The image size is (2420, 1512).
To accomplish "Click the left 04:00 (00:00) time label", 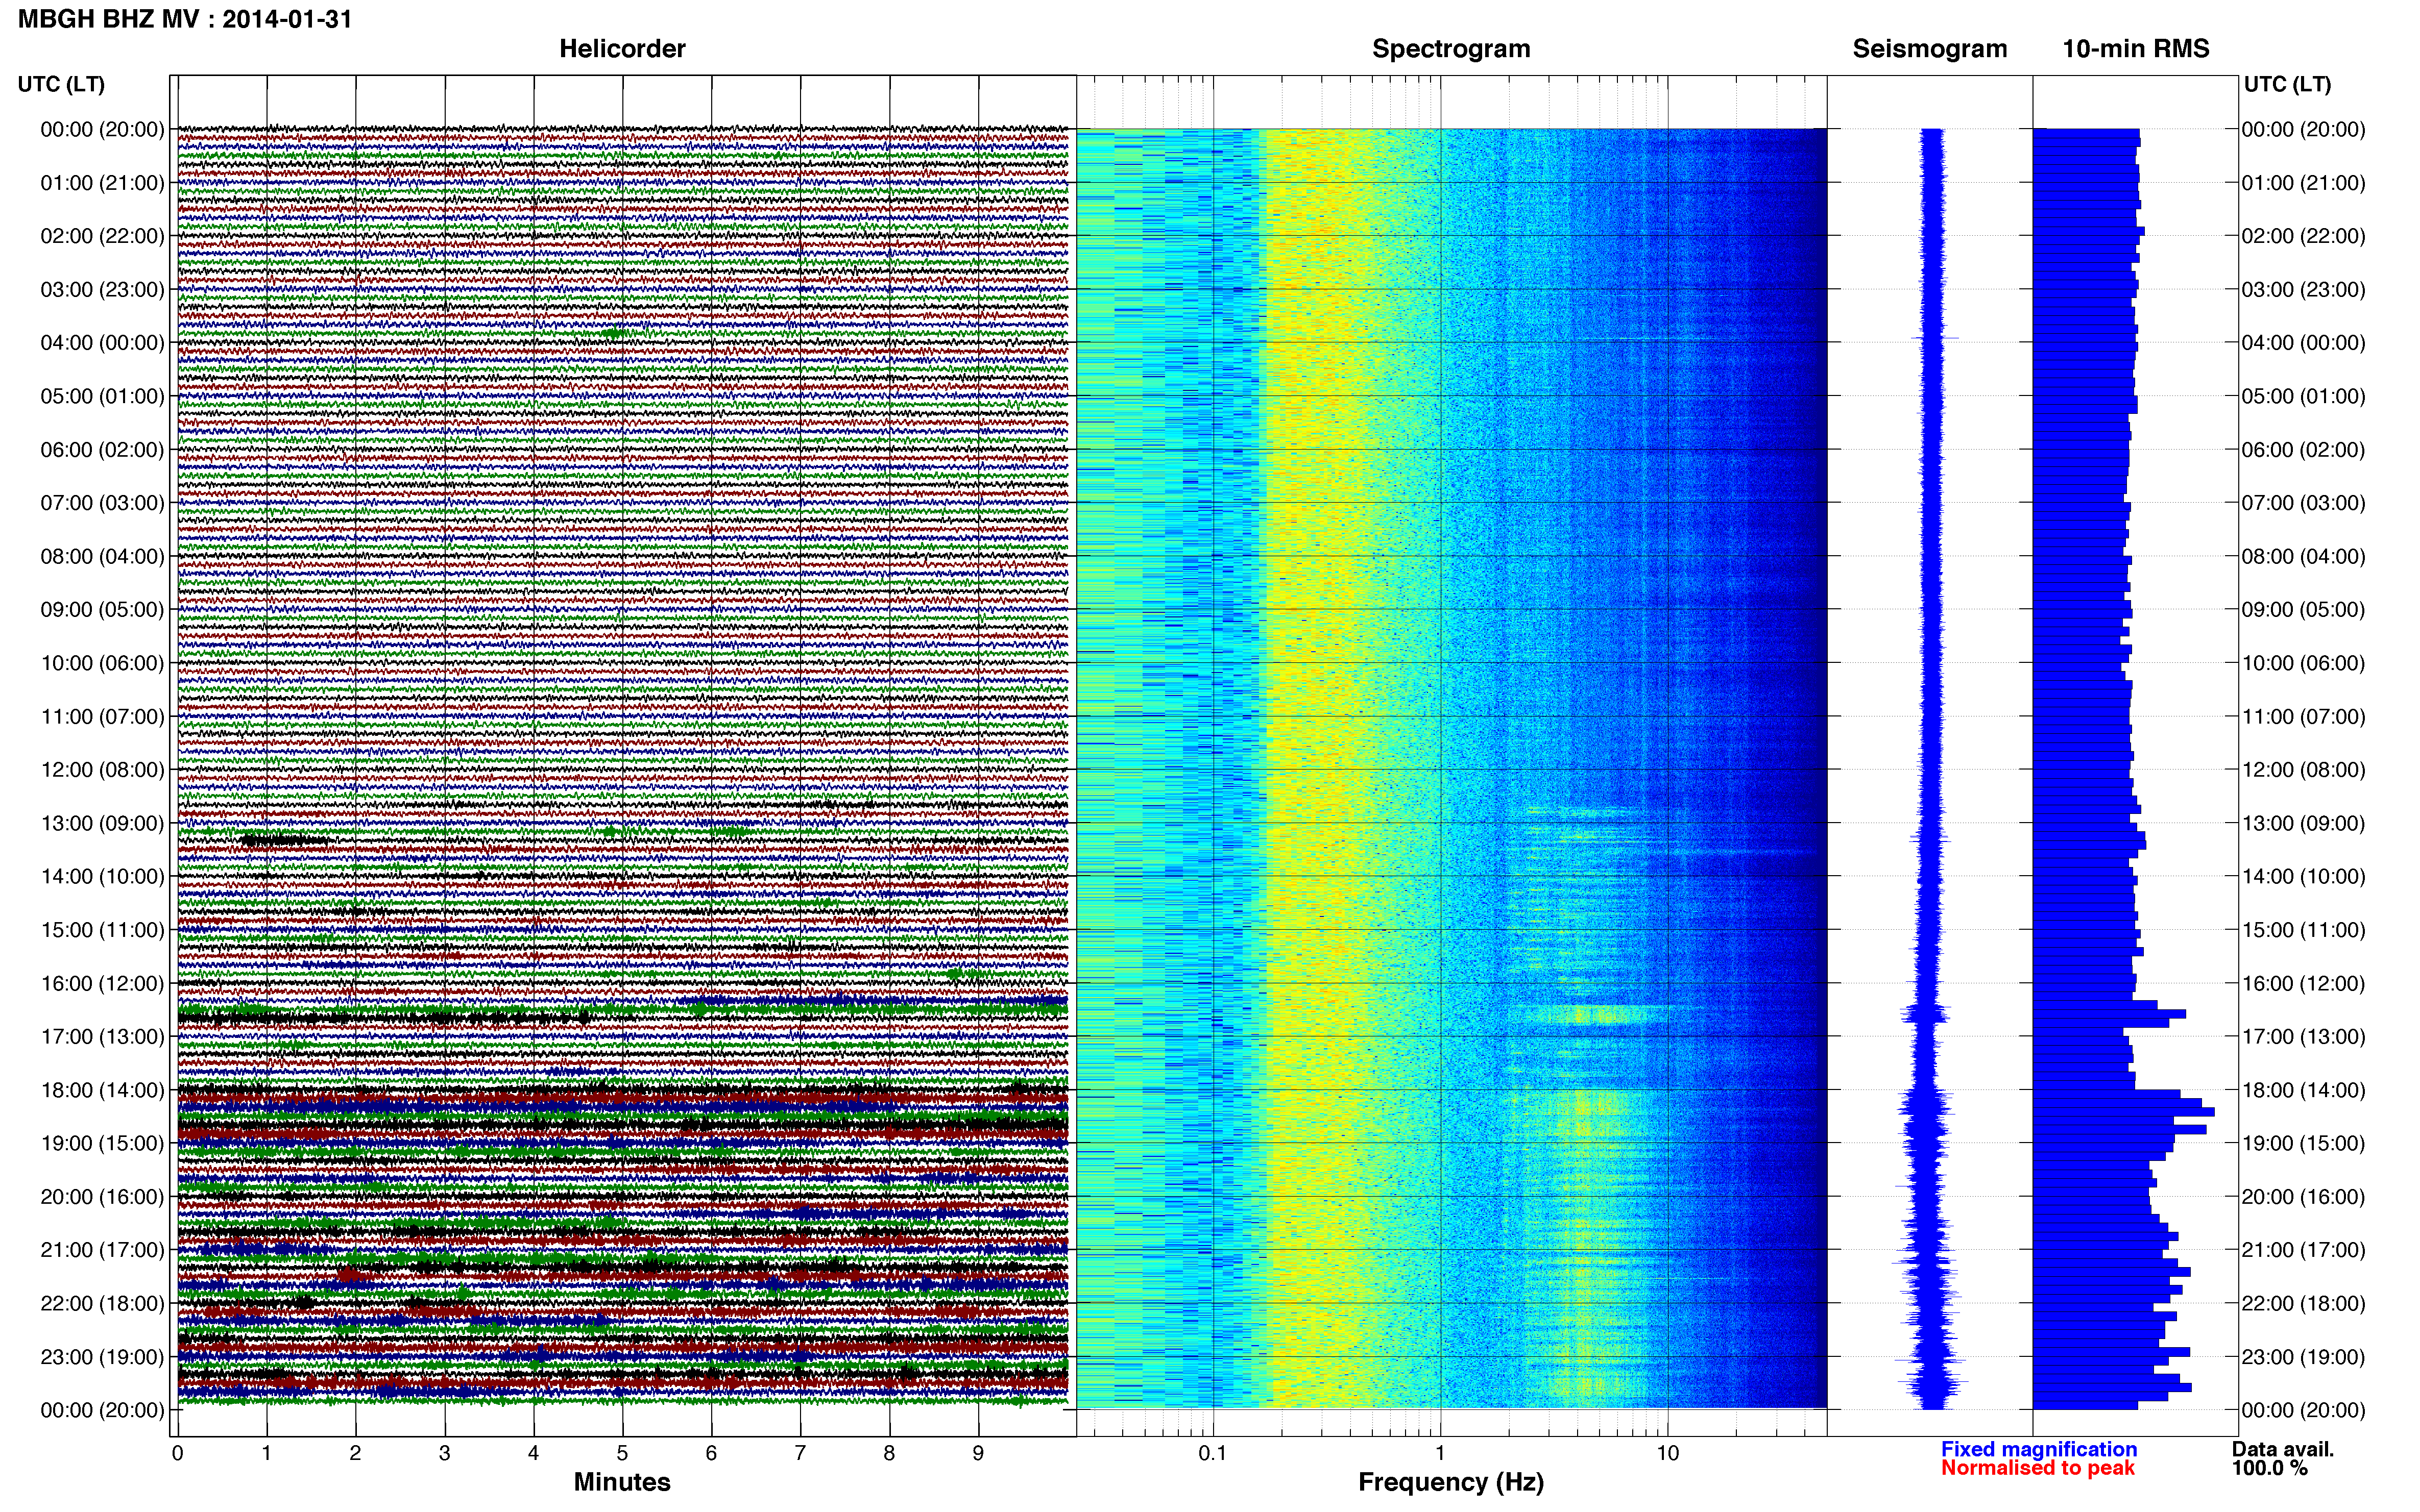I will tap(102, 343).
